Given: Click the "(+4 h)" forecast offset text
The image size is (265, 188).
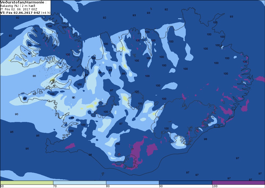Looking at the screenshot, I should (x=46, y=13).
